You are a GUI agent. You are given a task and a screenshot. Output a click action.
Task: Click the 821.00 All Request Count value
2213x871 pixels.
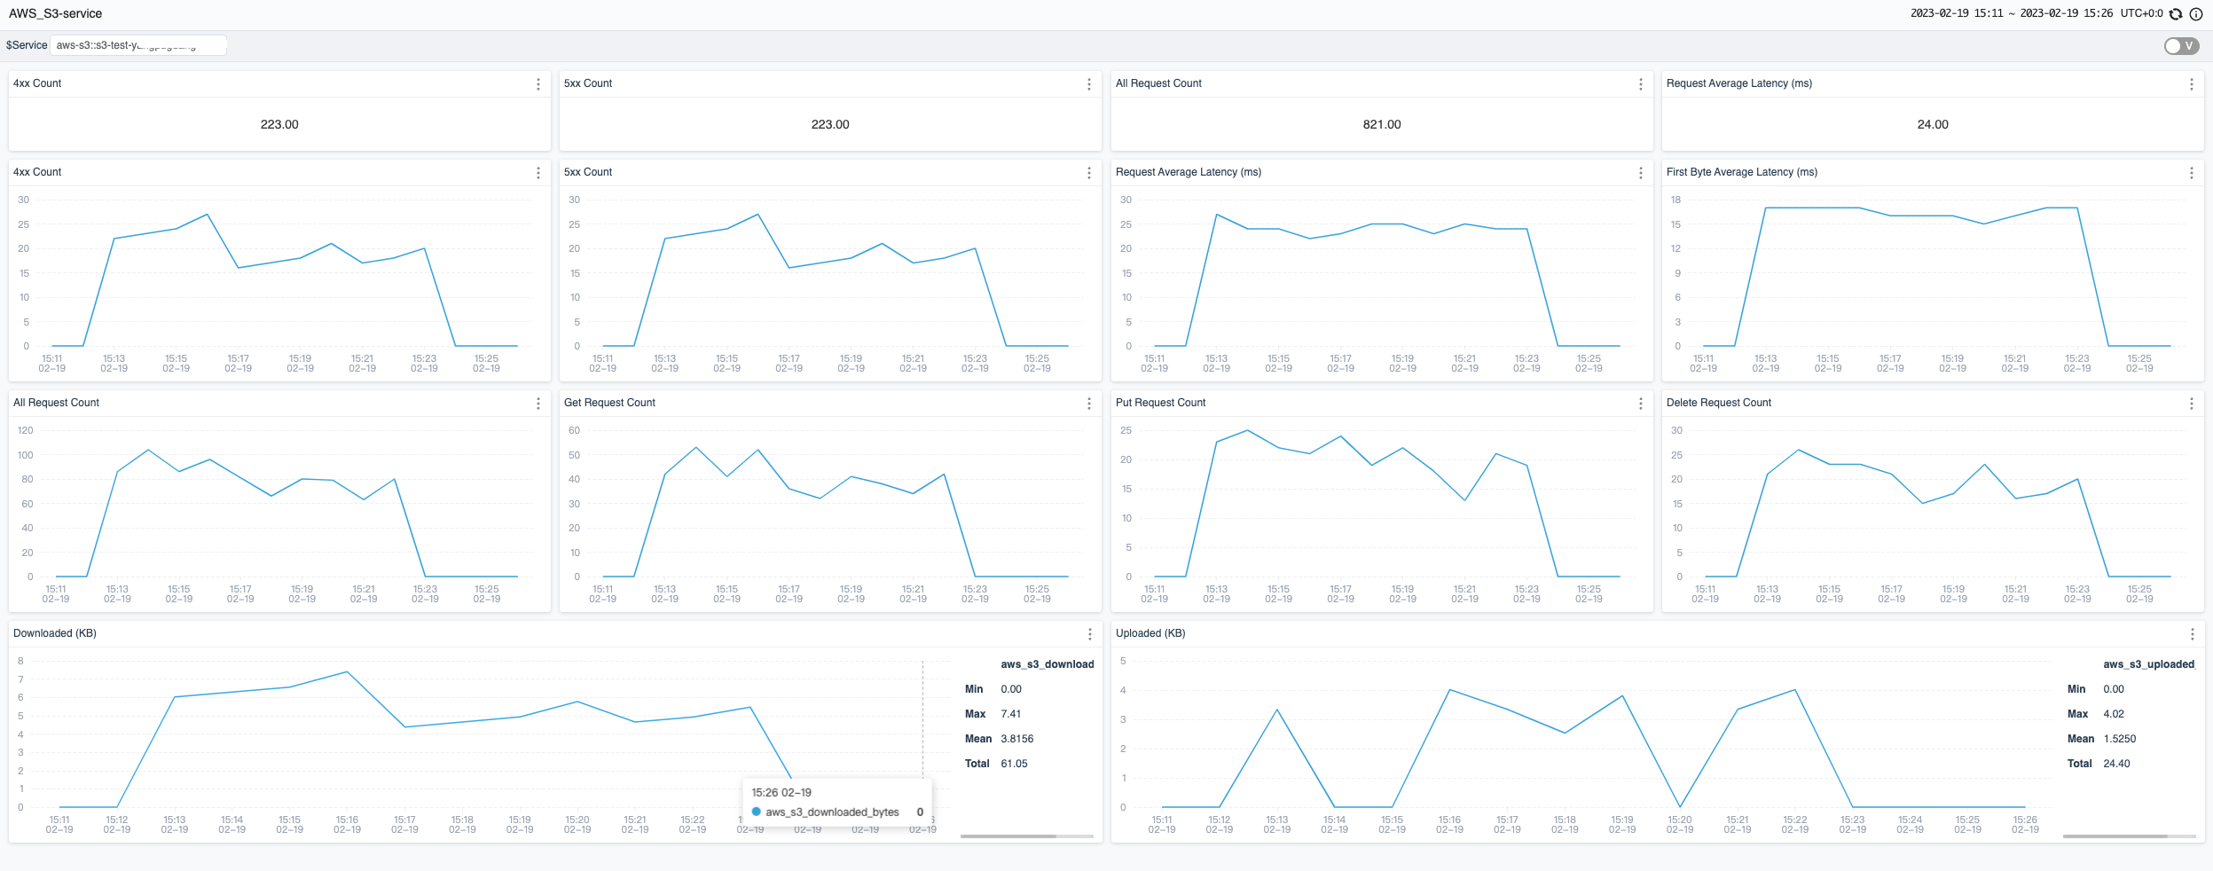(x=1380, y=124)
